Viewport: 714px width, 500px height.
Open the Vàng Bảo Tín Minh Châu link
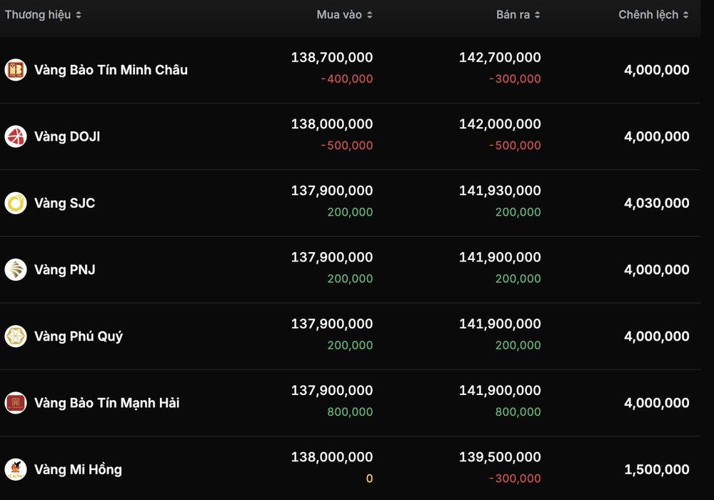[111, 70]
